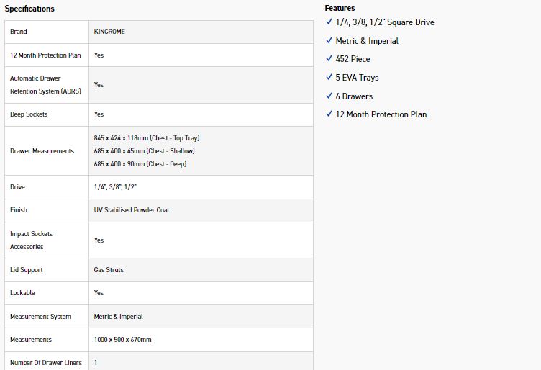Click checkmark next to 452 Piece
This screenshot has width=541, height=370.
[329, 59]
